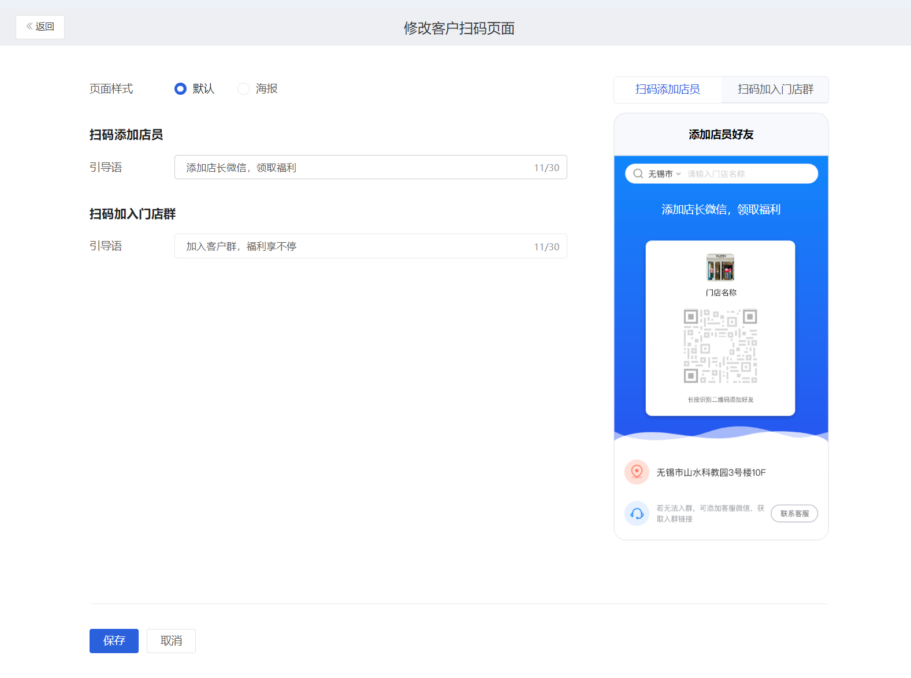Viewport: 911px width, 678px height.
Task: Edit the 加入客户群 guide text field
Action: [x=370, y=246]
